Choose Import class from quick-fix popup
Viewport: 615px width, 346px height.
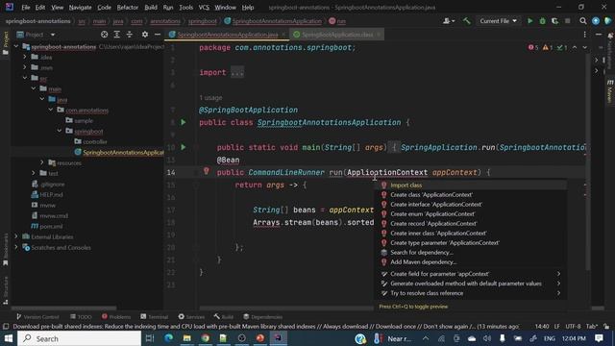coord(471,185)
